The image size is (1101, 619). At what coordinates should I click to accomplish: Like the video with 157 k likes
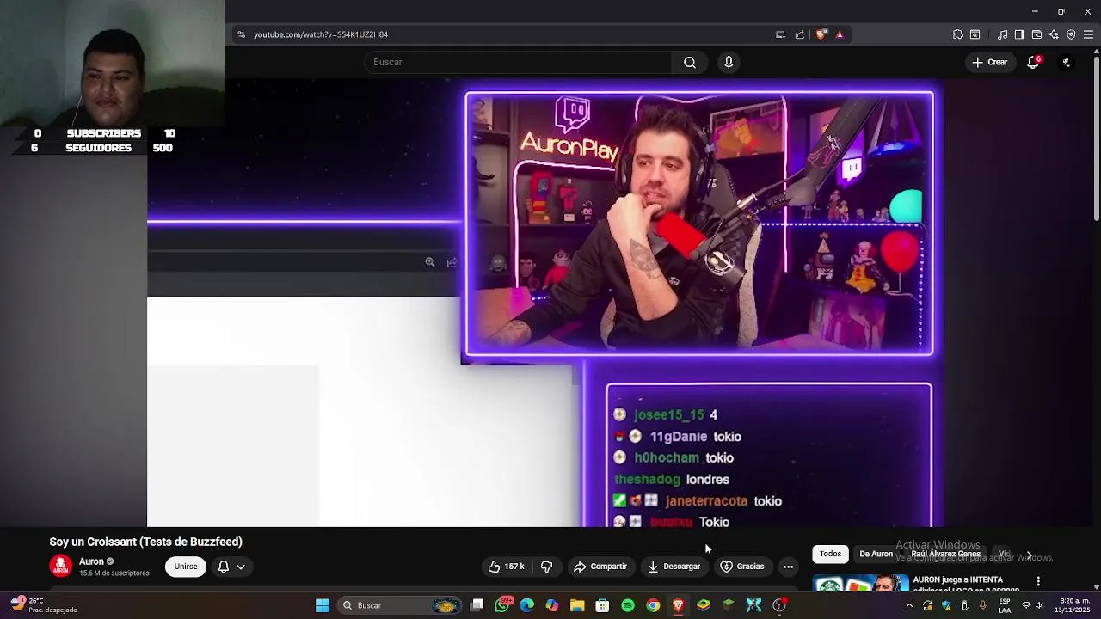click(x=506, y=567)
